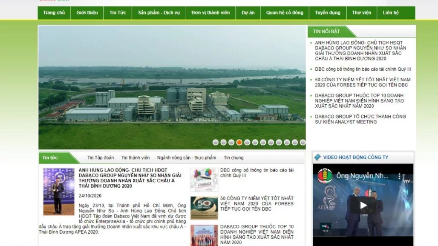Select the ninth slideshow pagination dot
Screen dimensions: 438x246
click(279, 142)
